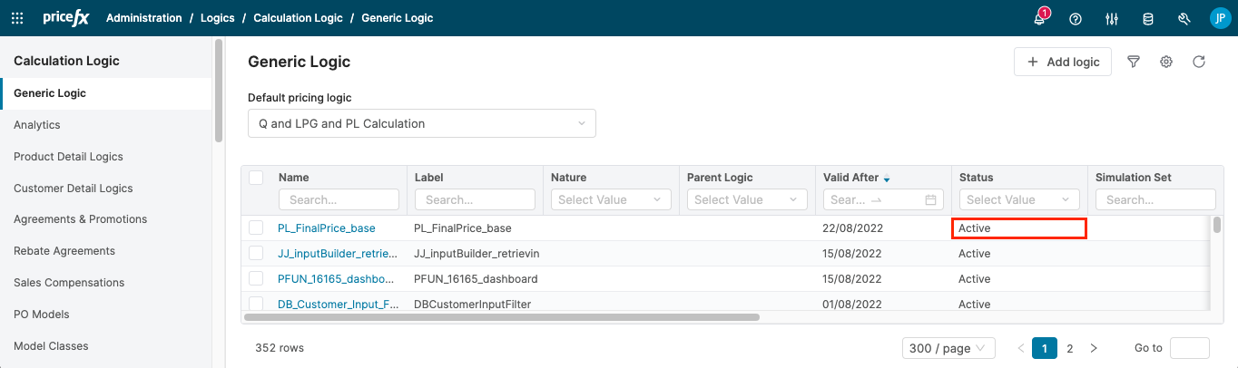
Task: Open the Status filter dropdown
Action: (x=1018, y=199)
